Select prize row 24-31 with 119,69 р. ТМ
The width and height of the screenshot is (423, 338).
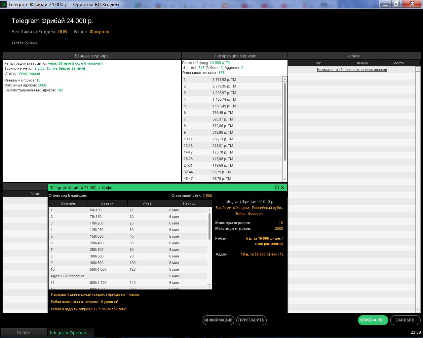(232, 165)
